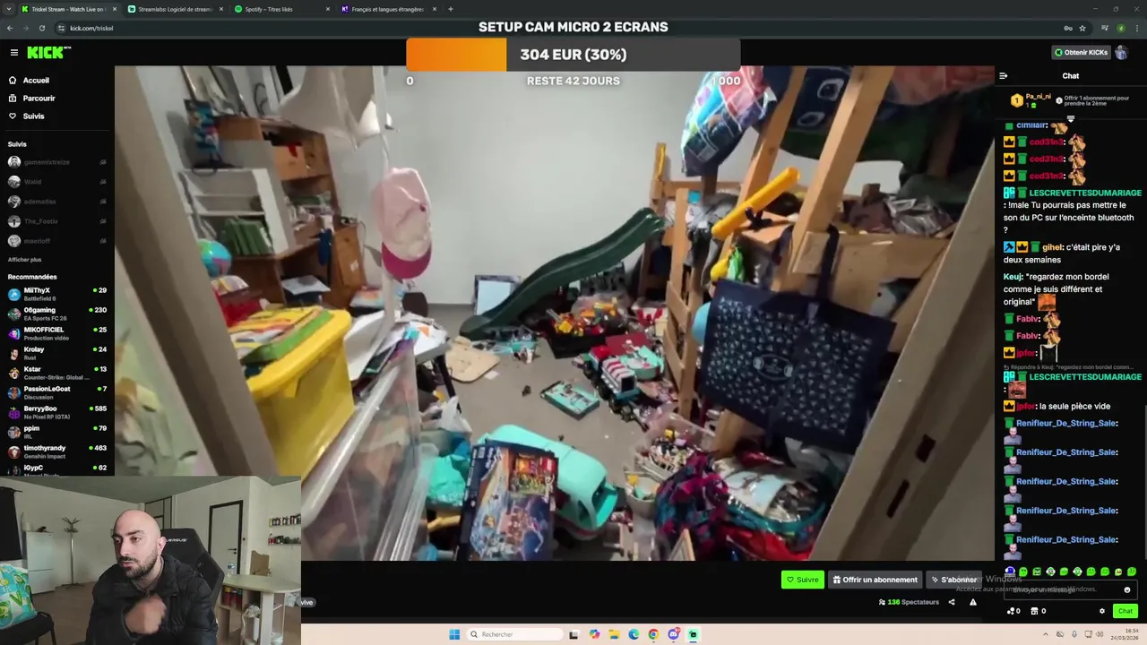Click the S'abonner subscribe button
The width and height of the screenshot is (1147, 645).
pos(953,580)
